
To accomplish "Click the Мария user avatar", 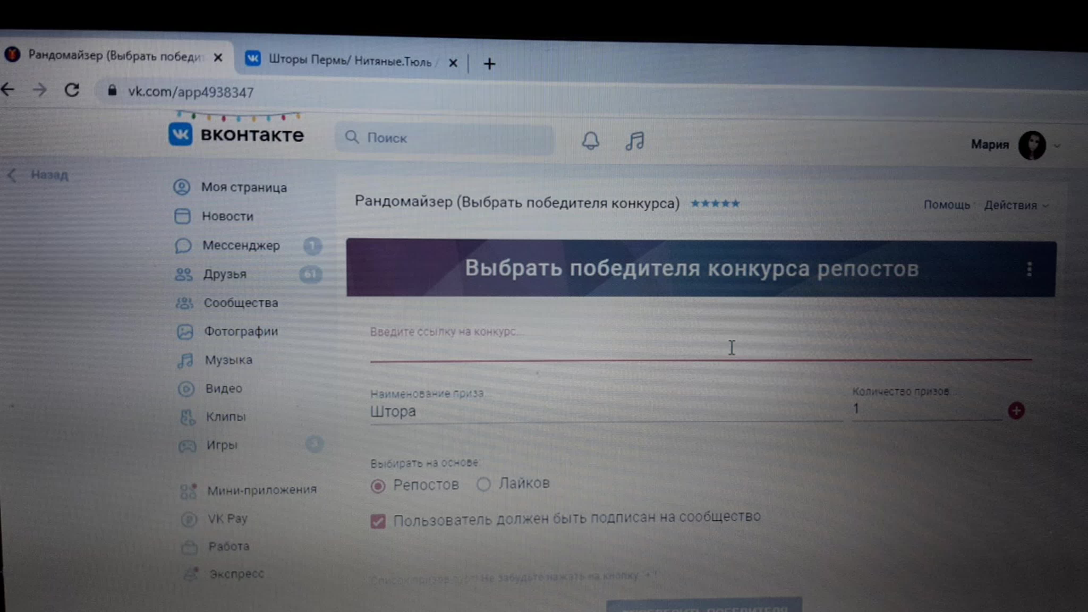I will [1032, 145].
